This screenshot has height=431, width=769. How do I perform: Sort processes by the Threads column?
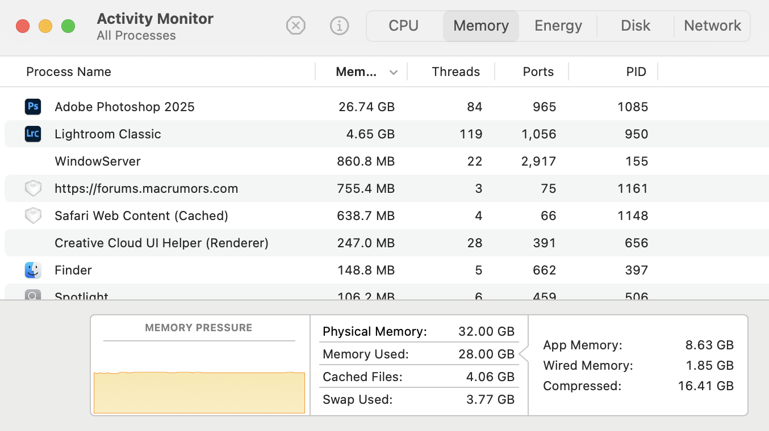click(x=455, y=72)
